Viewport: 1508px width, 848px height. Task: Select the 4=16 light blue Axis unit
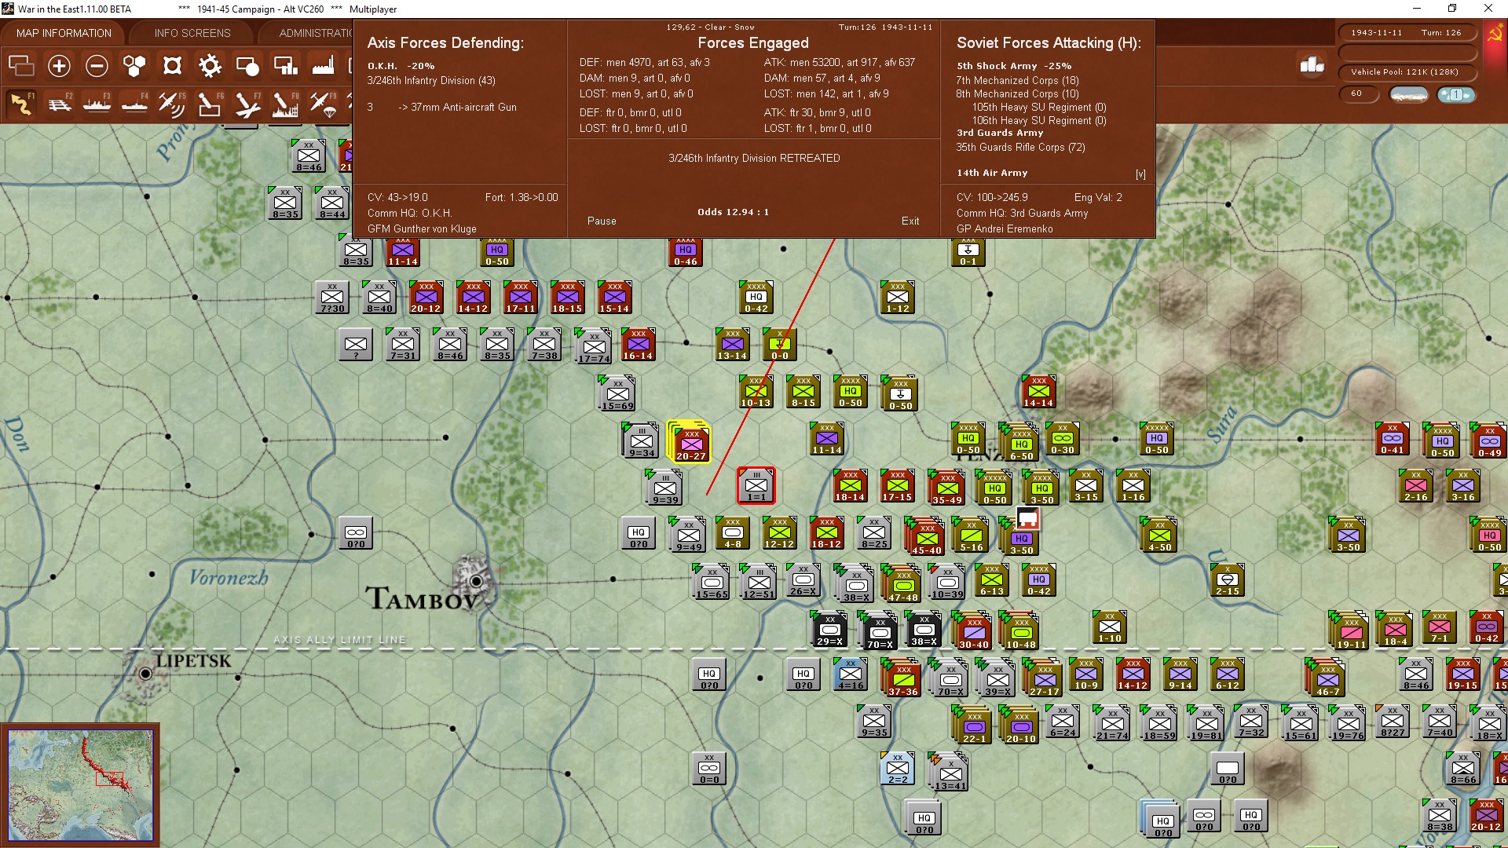[x=851, y=674]
